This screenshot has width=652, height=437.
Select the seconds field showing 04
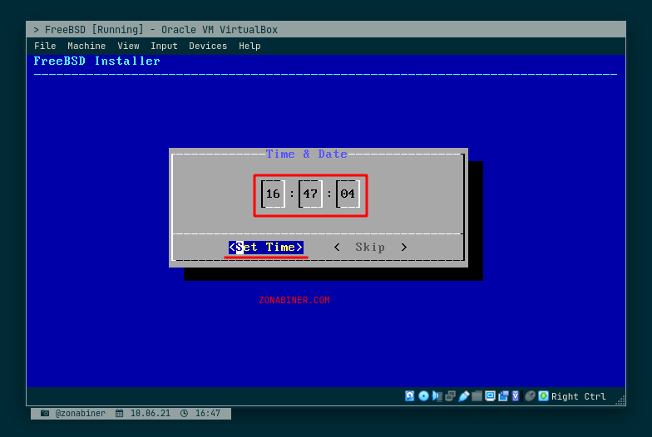(x=348, y=194)
